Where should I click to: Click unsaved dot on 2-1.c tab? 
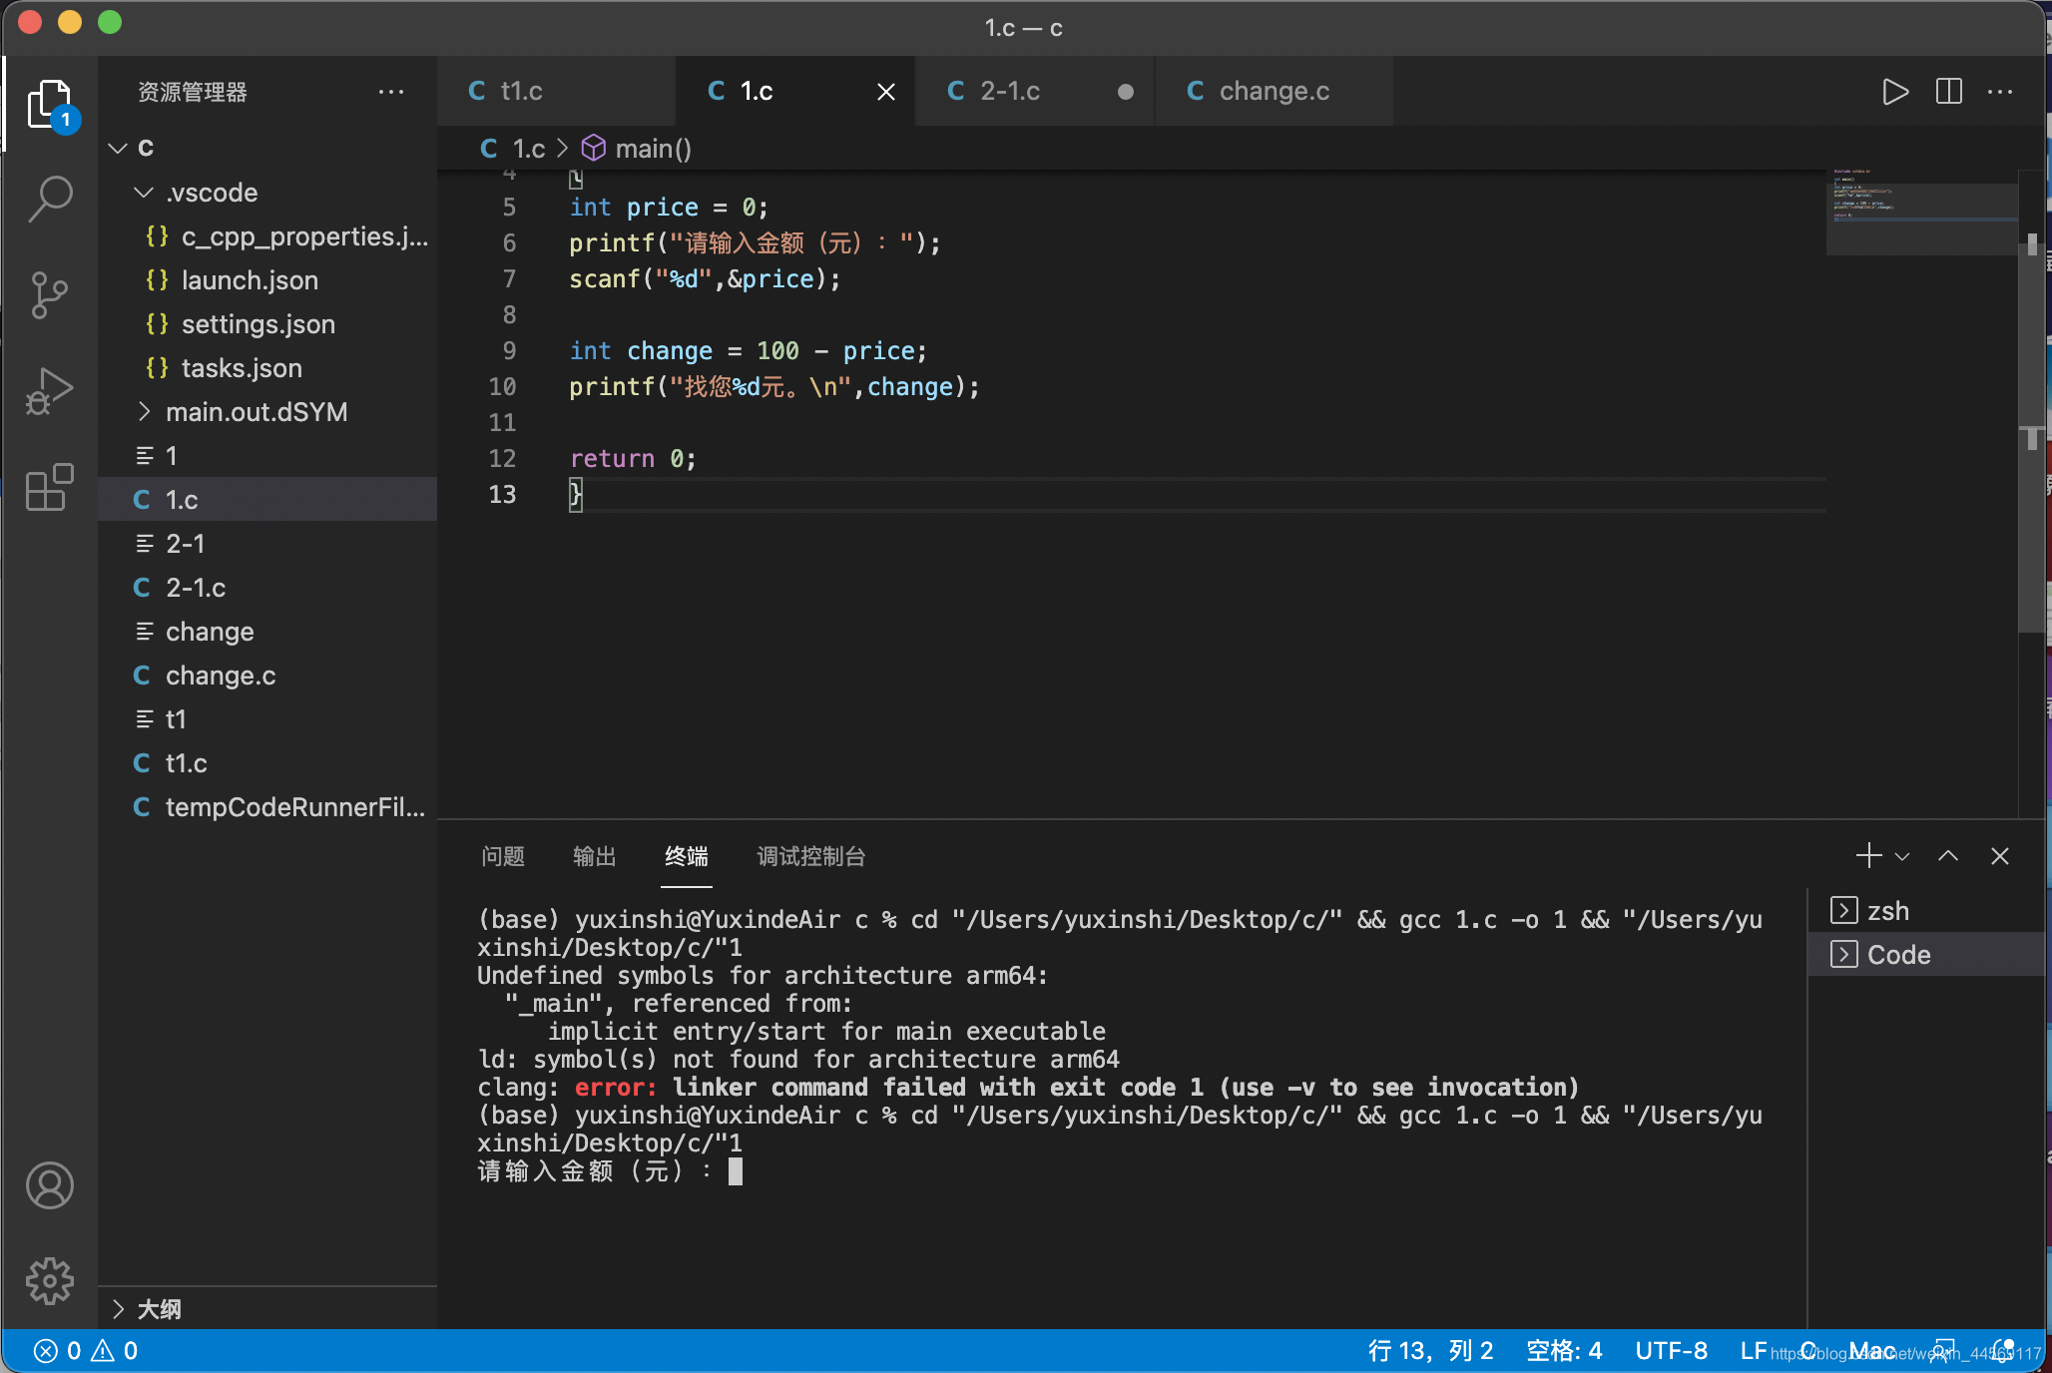(x=1125, y=92)
